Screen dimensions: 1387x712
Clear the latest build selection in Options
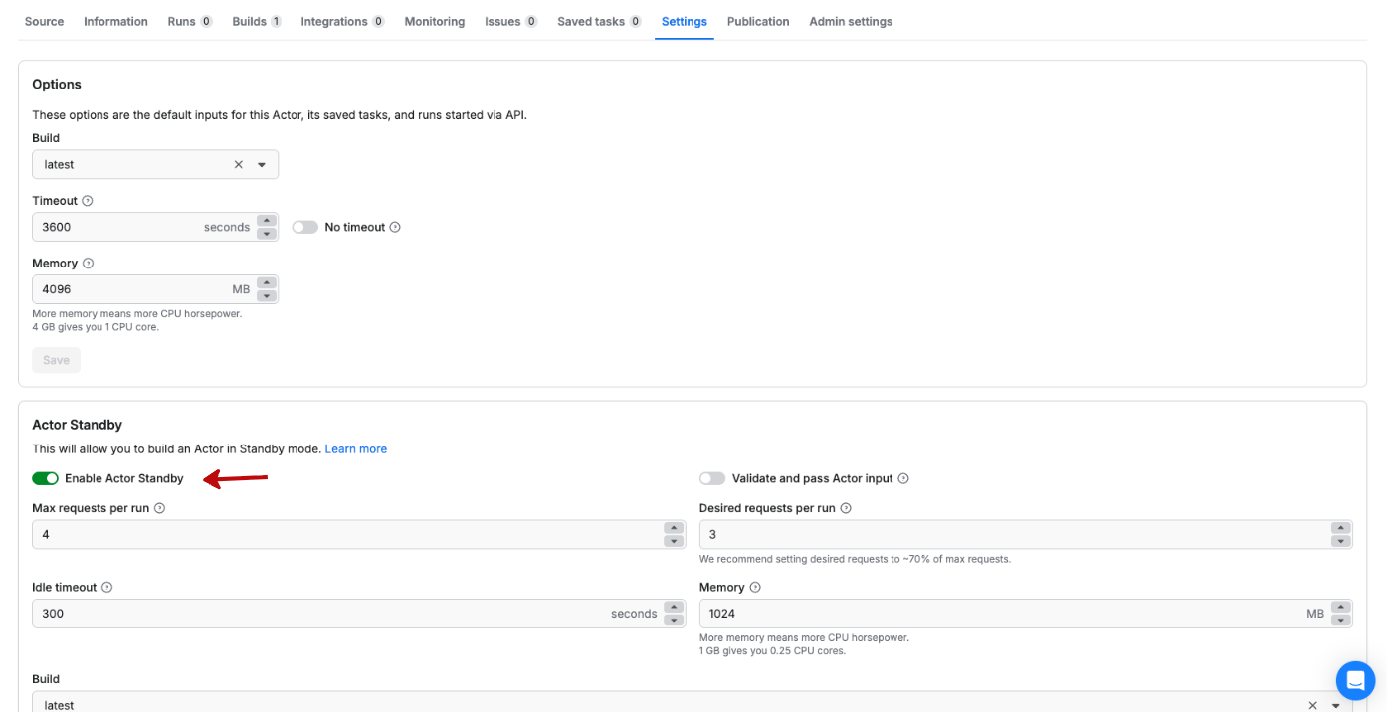pos(239,165)
